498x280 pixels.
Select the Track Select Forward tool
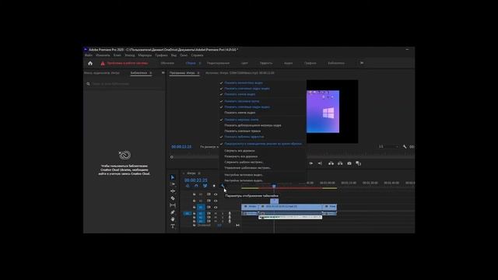click(173, 184)
